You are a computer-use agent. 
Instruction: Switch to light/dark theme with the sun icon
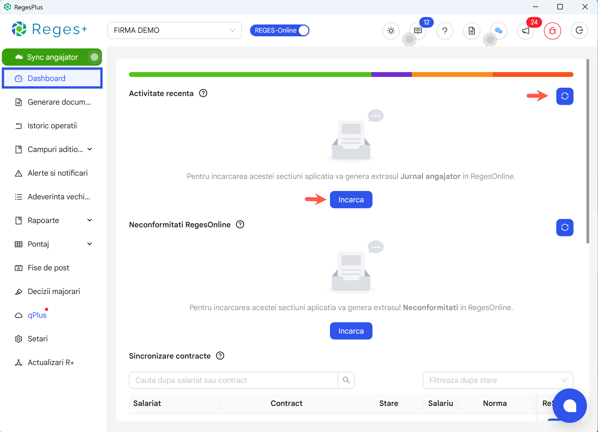pyautogui.click(x=391, y=31)
